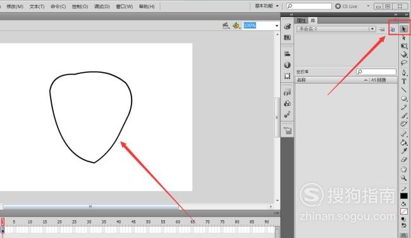Select the Eraser tool

click(x=403, y=160)
